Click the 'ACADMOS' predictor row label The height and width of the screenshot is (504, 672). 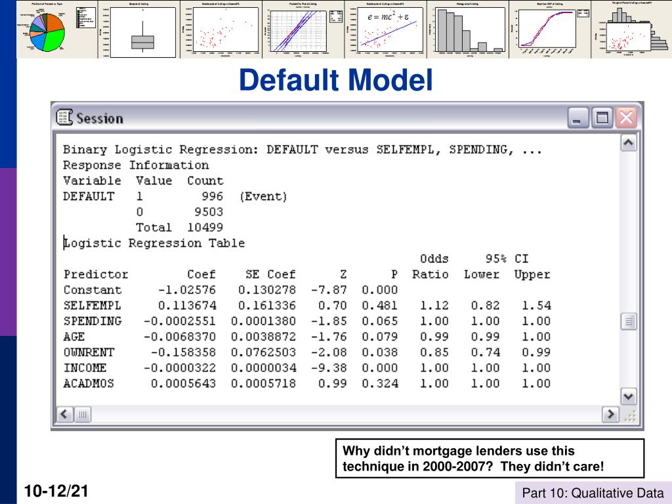[89, 383]
